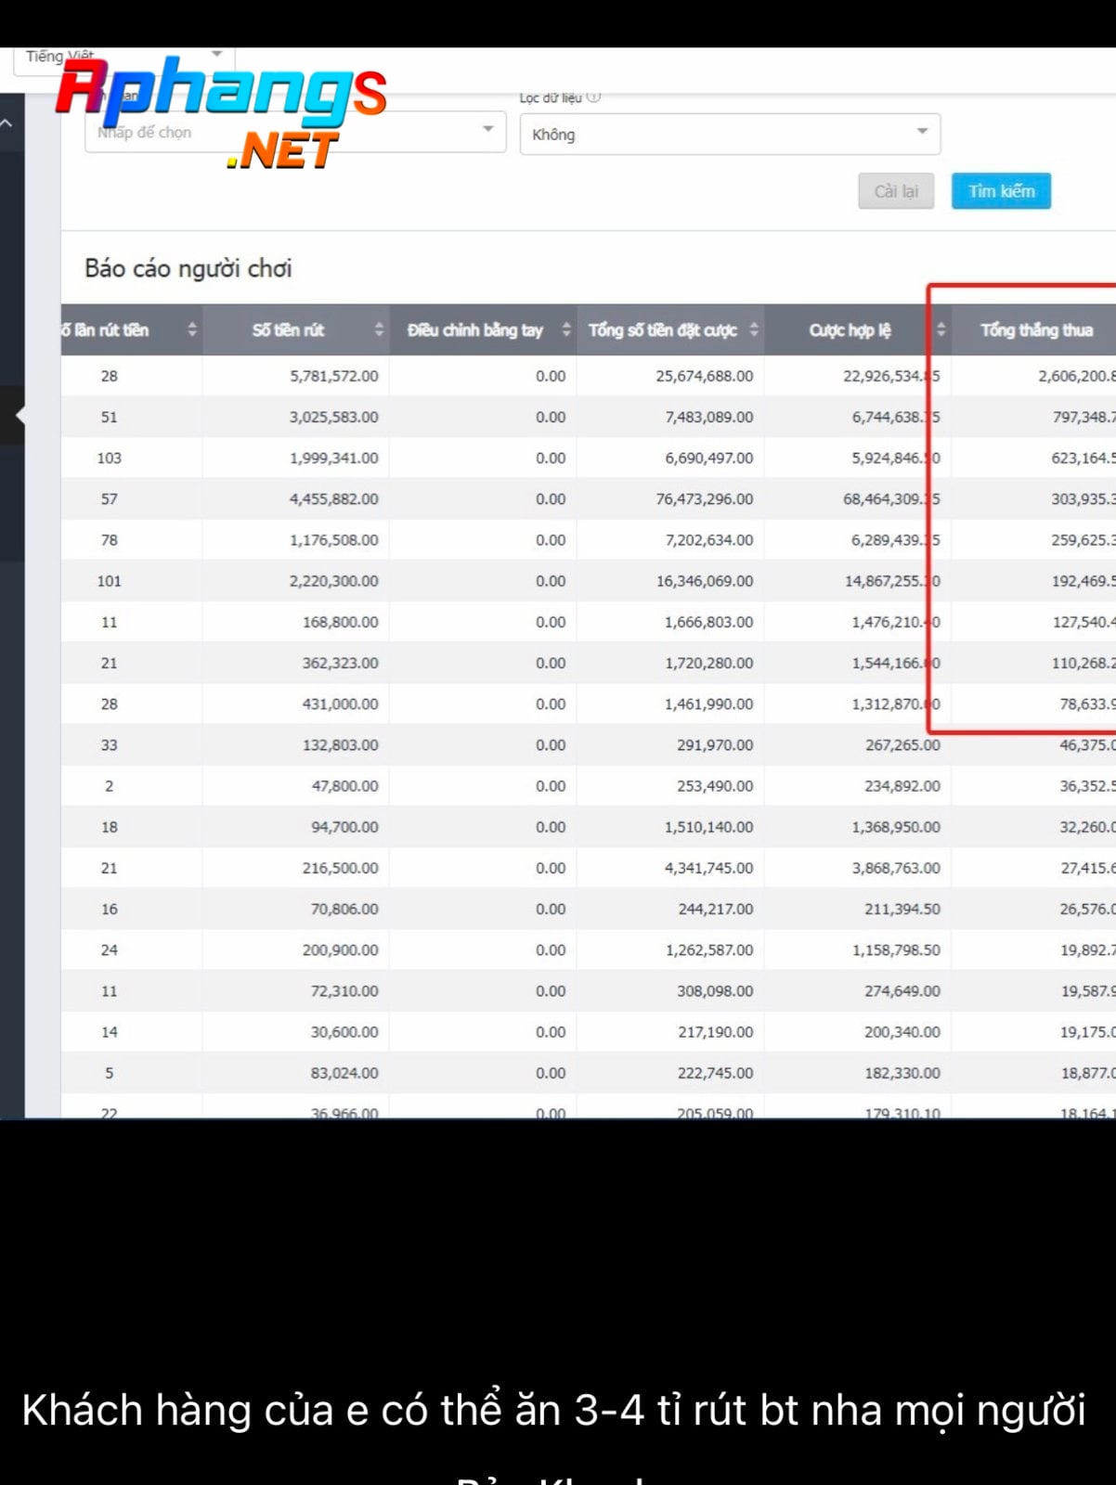Image resolution: width=1116 pixels, height=1485 pixels.
Task: Select withdrawal amount 5,781,572.00
Action: (x=333, y=376)
